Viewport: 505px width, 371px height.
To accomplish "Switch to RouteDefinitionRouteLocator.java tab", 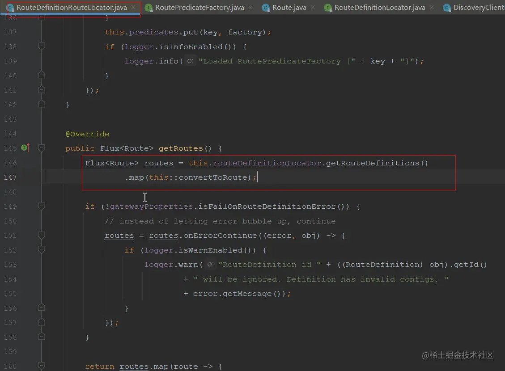I will [72, 8].
